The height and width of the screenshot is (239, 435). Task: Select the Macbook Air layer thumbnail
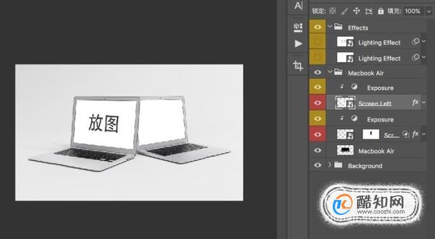(345, 150)
